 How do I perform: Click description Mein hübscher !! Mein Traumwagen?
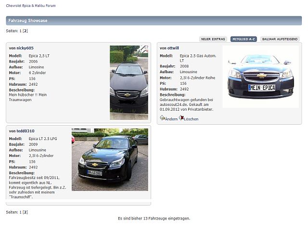(28, 97)
